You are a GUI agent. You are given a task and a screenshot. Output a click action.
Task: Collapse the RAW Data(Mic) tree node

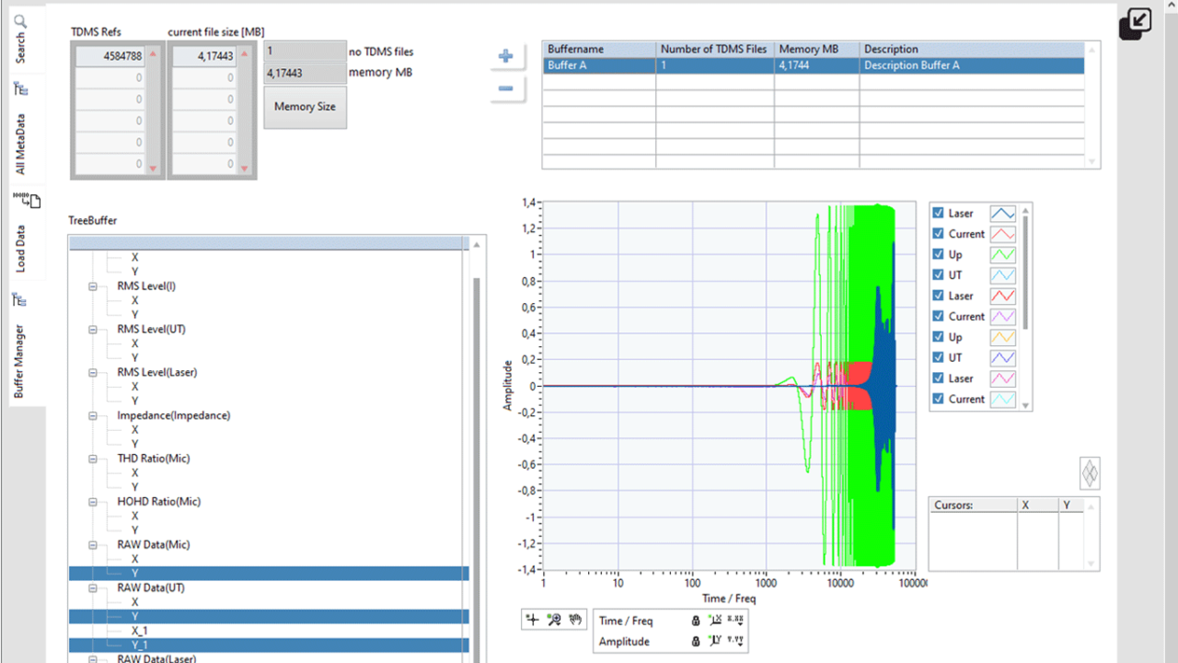[x=93, y=545]
